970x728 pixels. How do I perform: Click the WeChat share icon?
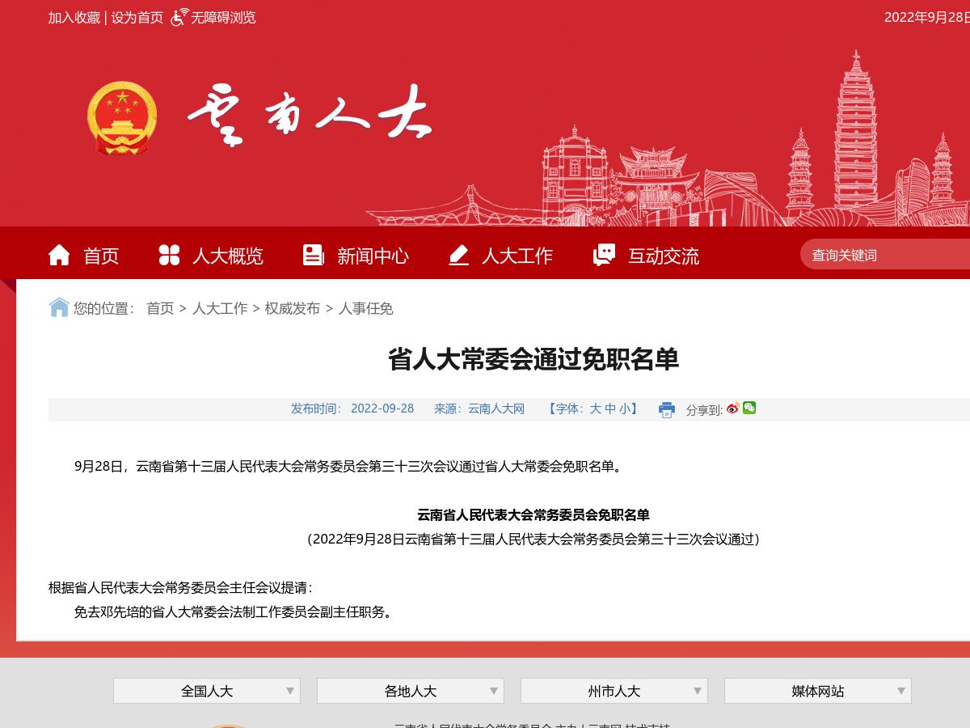749,408
